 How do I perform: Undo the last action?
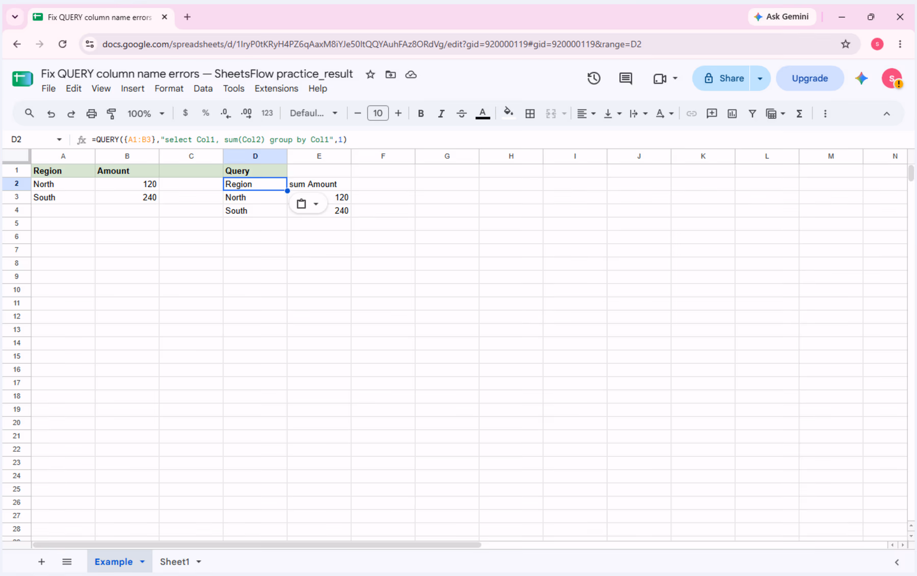point(51,113)
